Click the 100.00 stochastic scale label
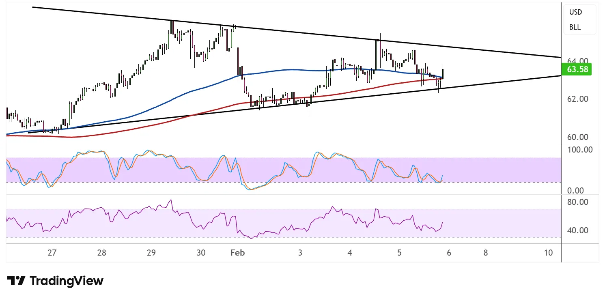Screen dimensions: 605x299 pos(580,150)
